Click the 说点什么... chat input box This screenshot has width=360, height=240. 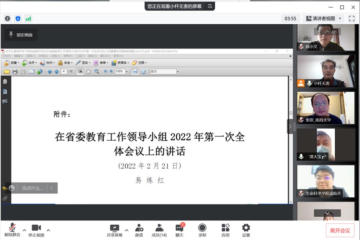pos(32,188)
